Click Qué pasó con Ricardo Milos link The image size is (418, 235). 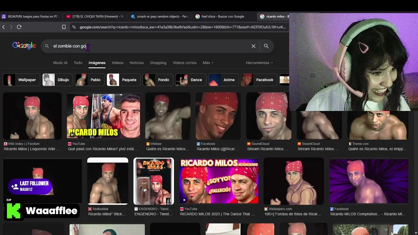(103, 149)
